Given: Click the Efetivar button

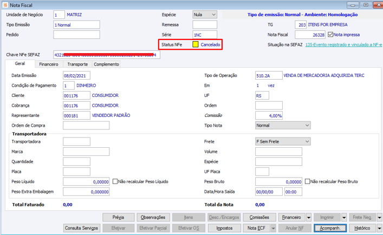Looking at the screenshot, I should click(x=118, y=228).
